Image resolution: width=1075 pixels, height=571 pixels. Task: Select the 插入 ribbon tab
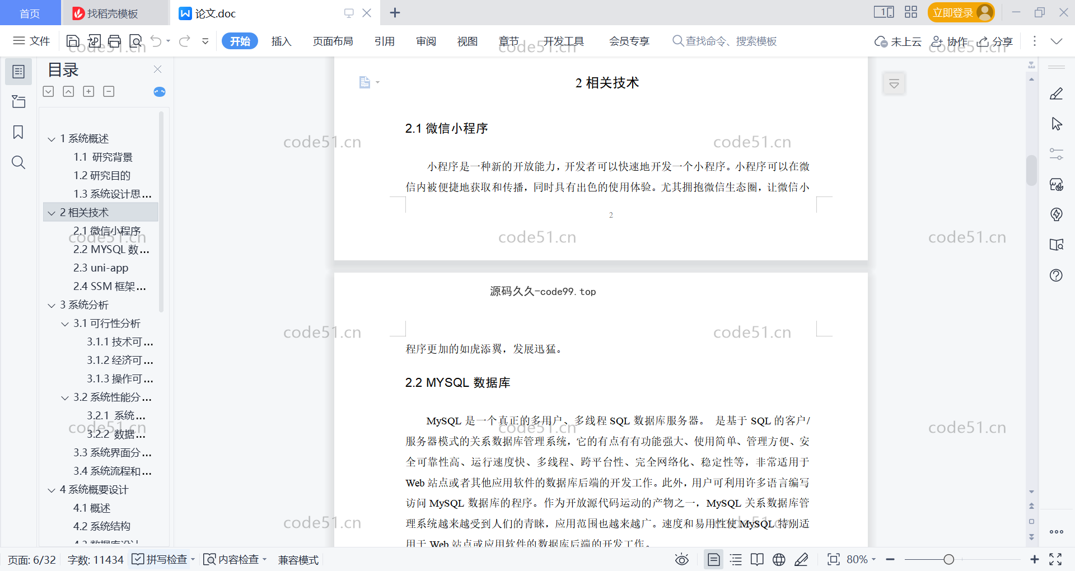(281, 41)
